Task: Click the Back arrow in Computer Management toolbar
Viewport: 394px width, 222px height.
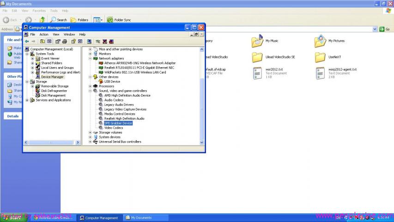Action: coord(27,42)
